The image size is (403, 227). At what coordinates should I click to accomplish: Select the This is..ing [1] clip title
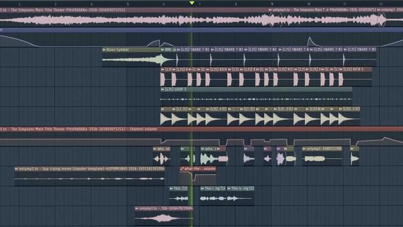coord(242,189)
